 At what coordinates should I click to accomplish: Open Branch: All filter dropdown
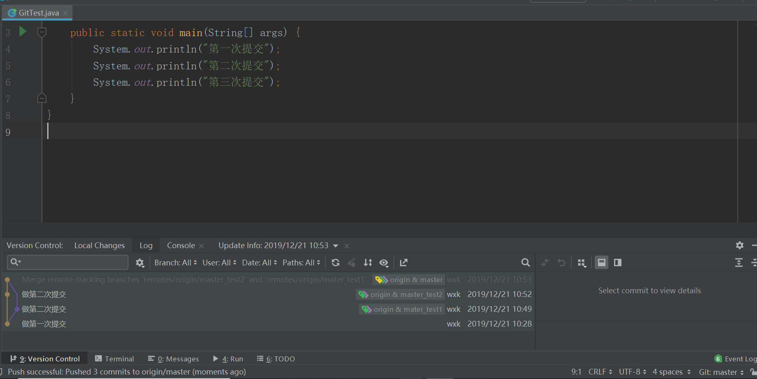coord(175,263)
